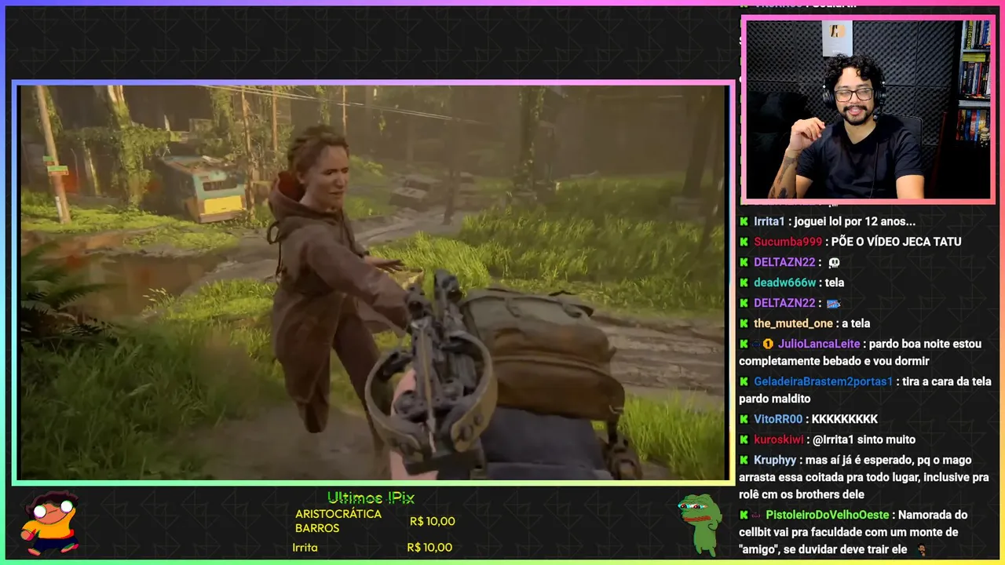Click the small badge before PistoleiroDoVelhoOeste's name

click(x=756, y=516)
